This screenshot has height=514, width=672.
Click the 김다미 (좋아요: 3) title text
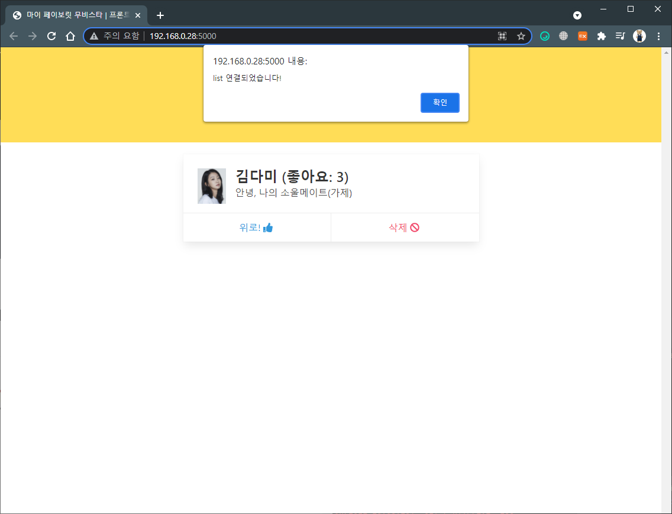click(x=292, y=176)
